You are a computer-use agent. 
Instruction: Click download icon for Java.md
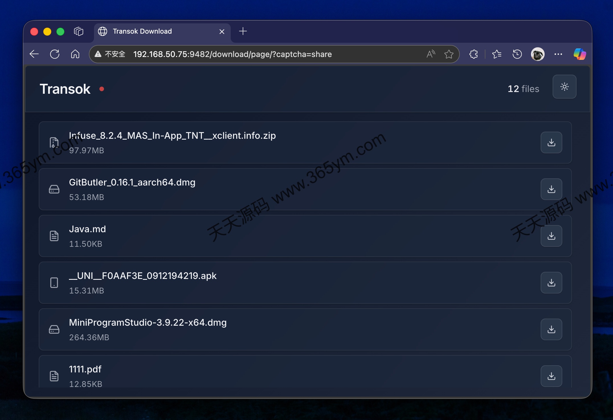551,236
